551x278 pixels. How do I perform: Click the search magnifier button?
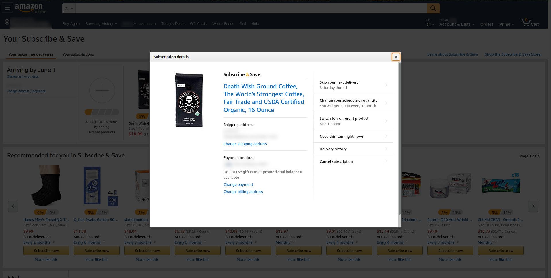click(x=433, y=9)
